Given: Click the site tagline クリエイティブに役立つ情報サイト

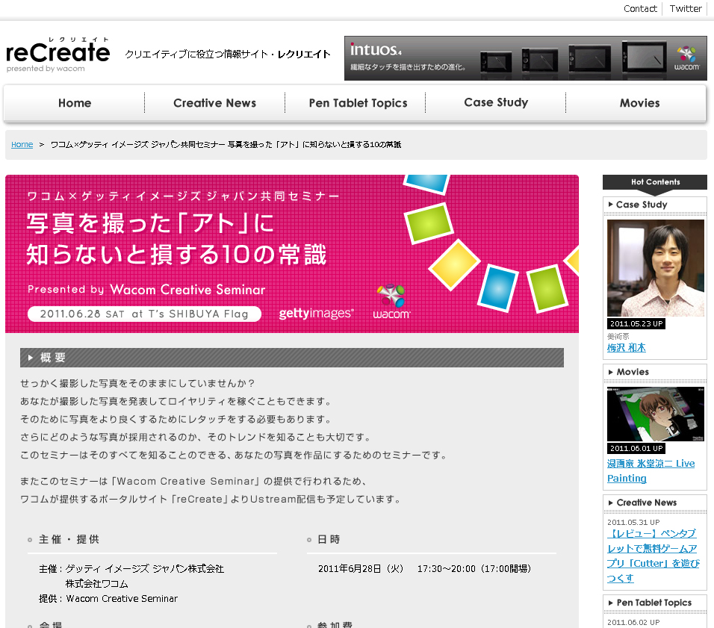Looking at the screenshot, I should 228,55.
